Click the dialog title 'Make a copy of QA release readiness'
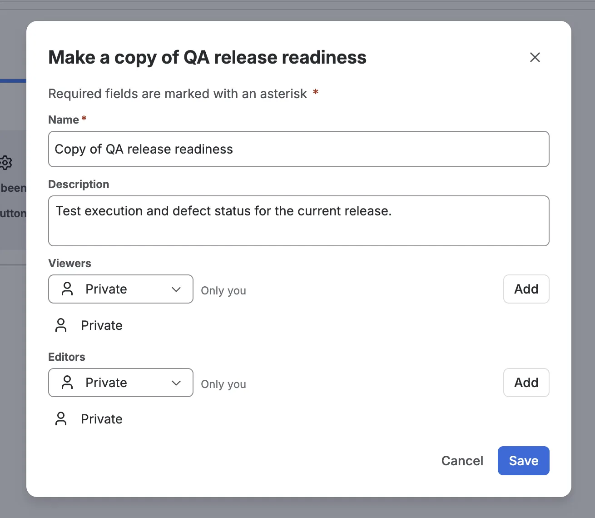Screen dimensions: 595x518 pyautogui.click(x=208, y=57)
